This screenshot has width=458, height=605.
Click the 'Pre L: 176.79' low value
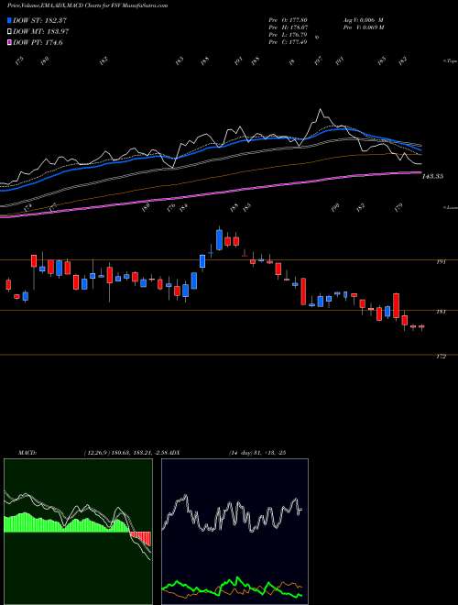pos(288,34)
